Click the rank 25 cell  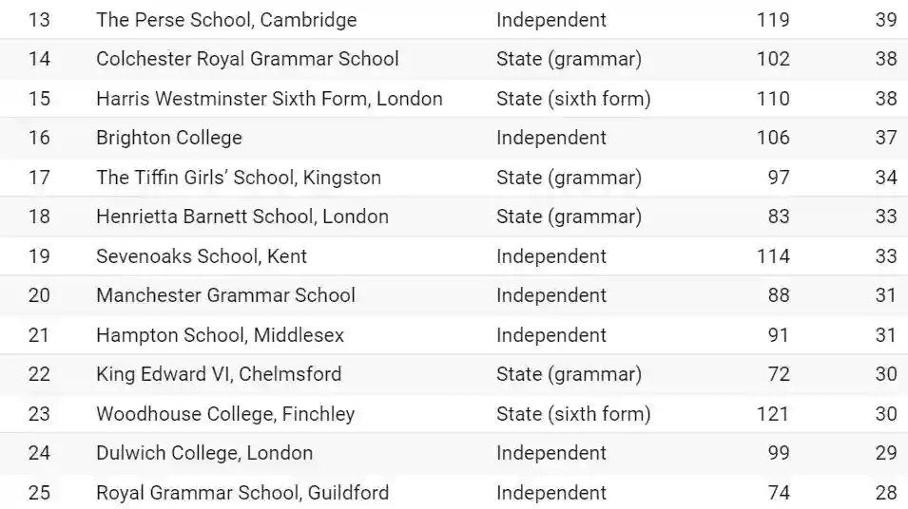39,493
